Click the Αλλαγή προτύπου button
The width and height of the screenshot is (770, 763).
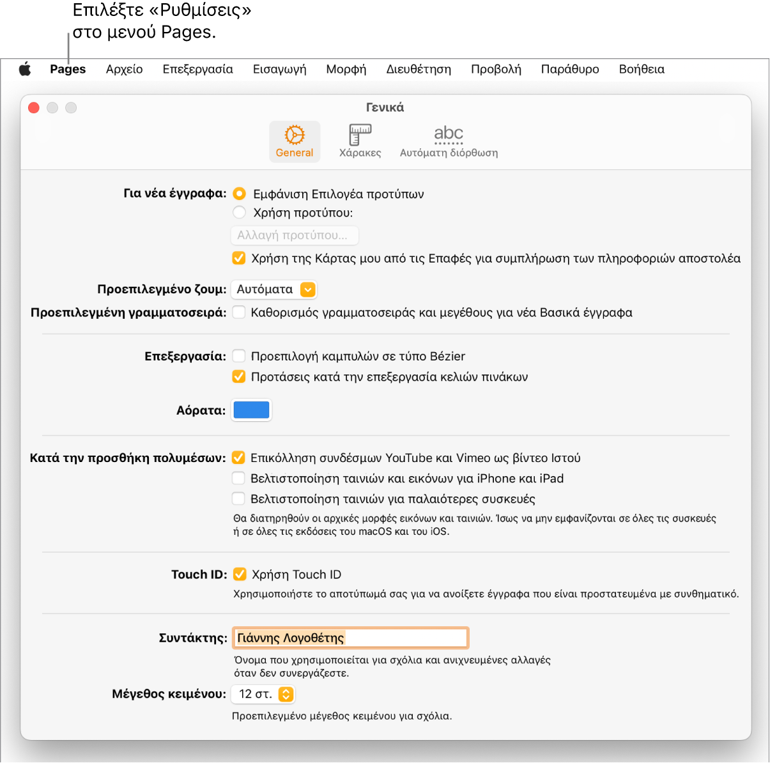pyautogui.click(x=295, y=235)
